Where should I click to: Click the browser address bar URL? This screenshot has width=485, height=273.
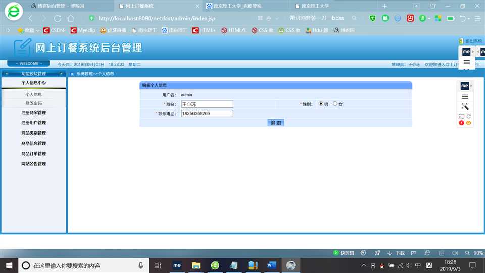pos(157,18)
